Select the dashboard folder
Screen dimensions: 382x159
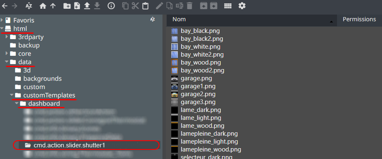(x=44, y=103)
